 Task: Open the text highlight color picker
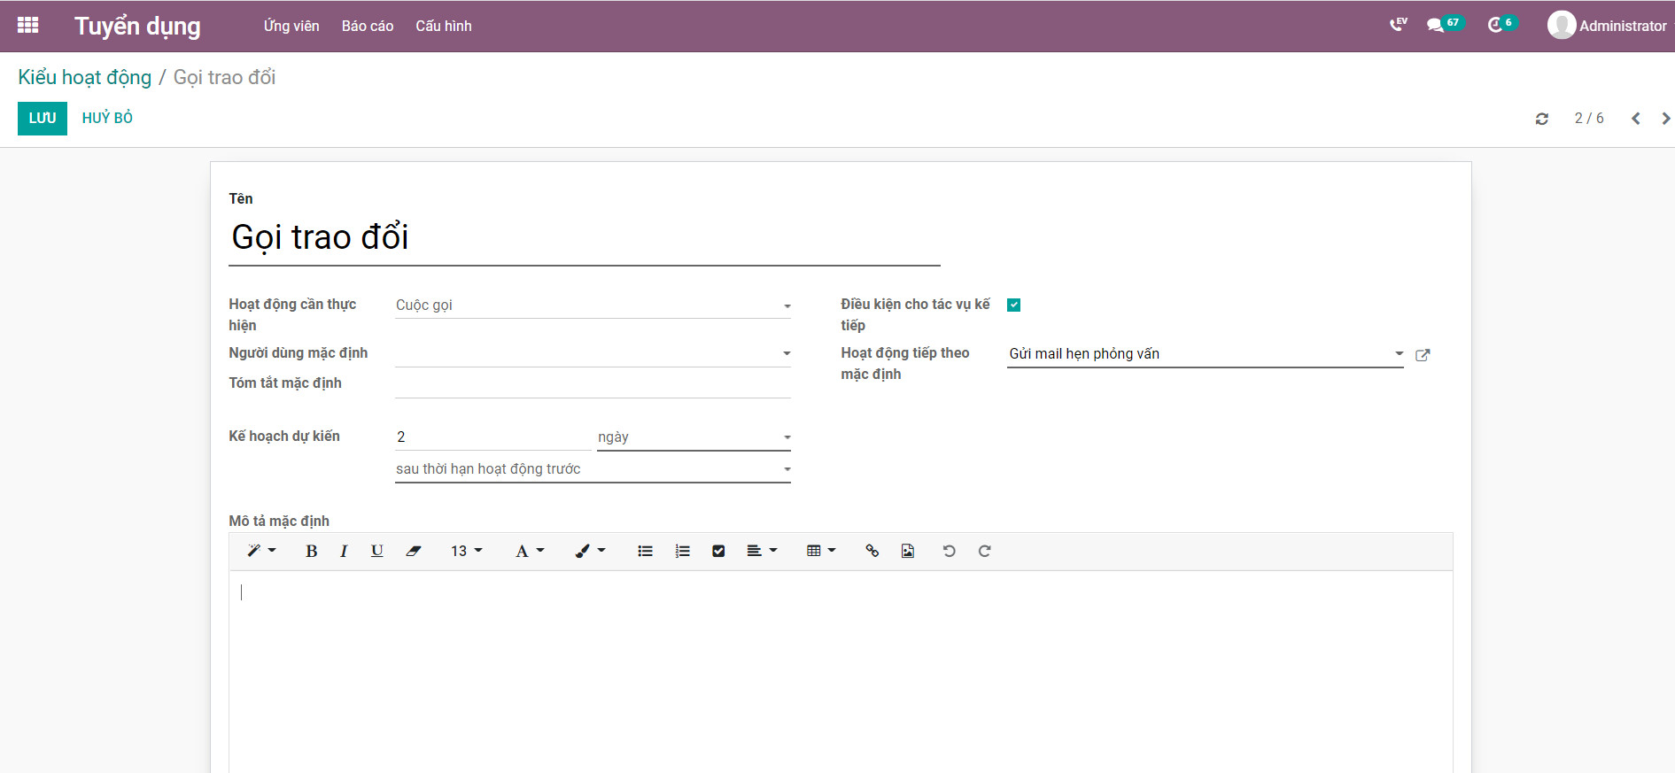coord(590,551)
